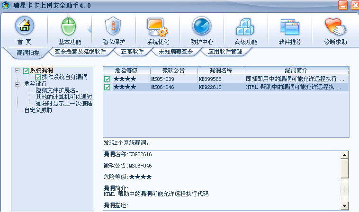This screenshot has height=212, width=359.
Task: Open 基本功能 mouse icon
Action: point(69,27)
